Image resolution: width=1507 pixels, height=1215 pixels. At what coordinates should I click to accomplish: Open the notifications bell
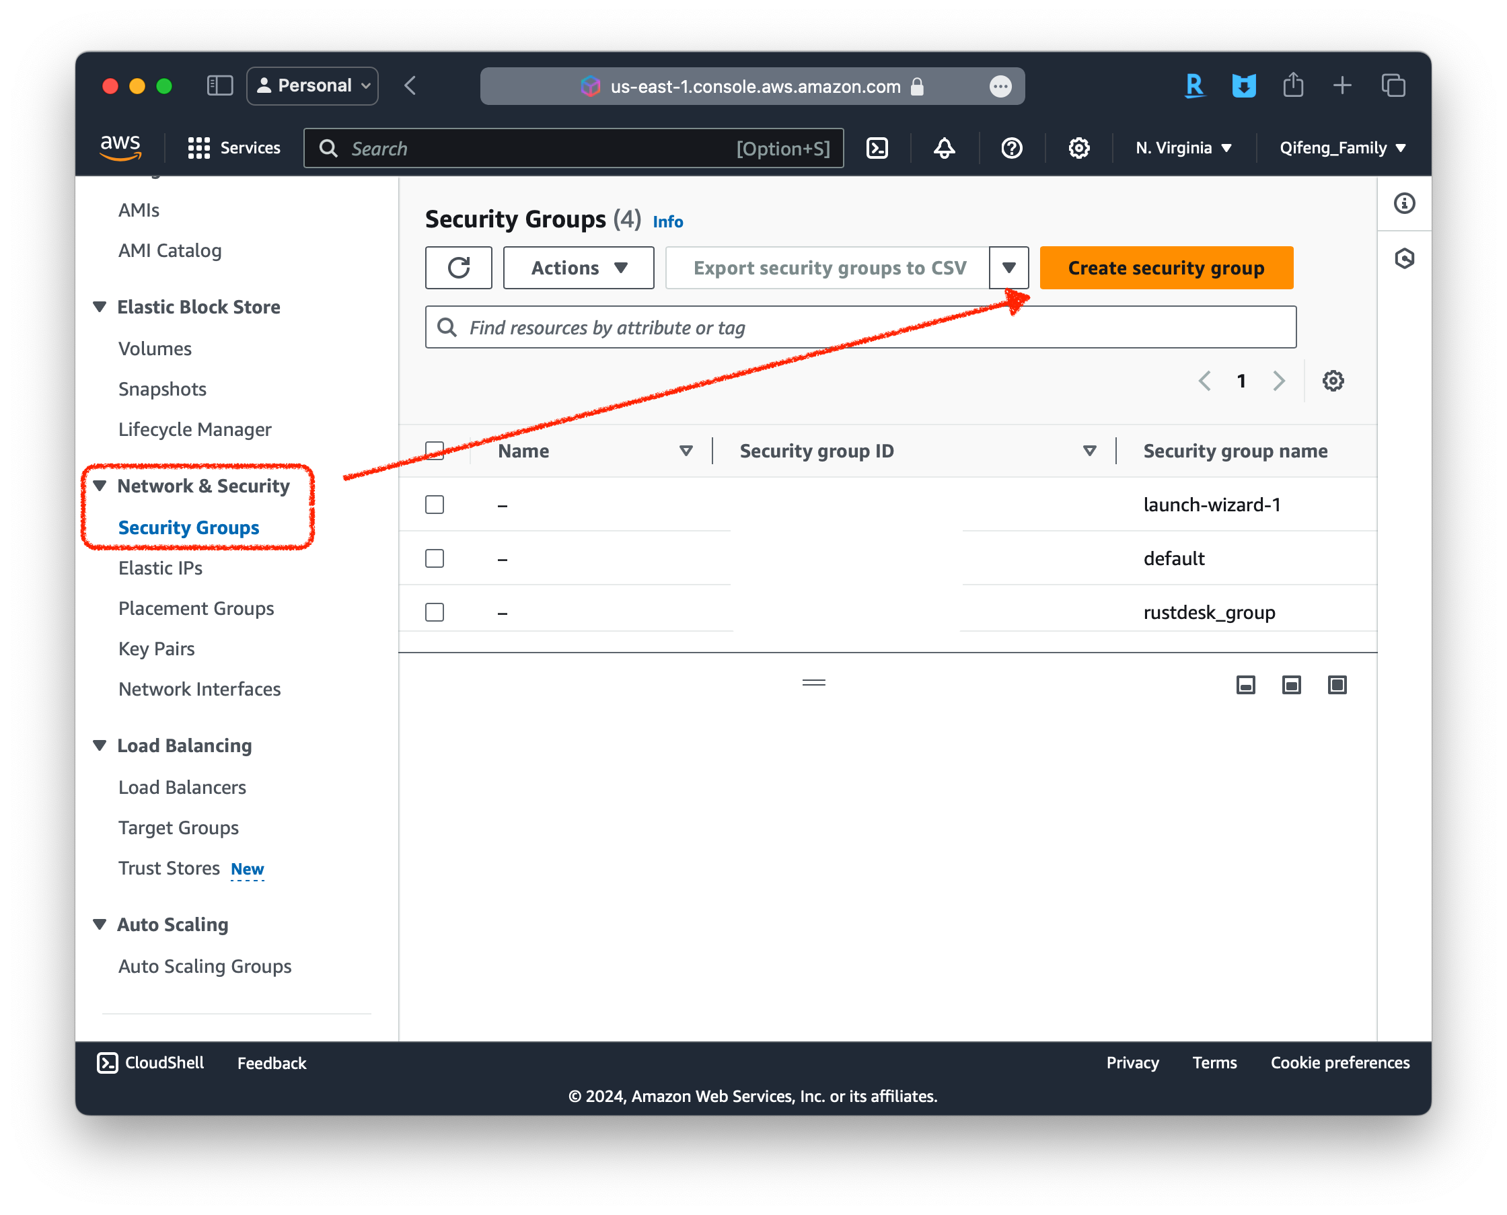click(945, 148)
